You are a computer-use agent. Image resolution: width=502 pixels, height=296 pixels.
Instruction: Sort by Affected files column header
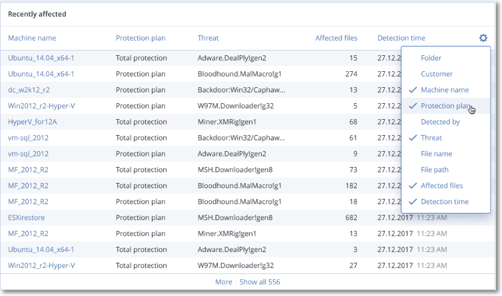[x=336, y=38]
